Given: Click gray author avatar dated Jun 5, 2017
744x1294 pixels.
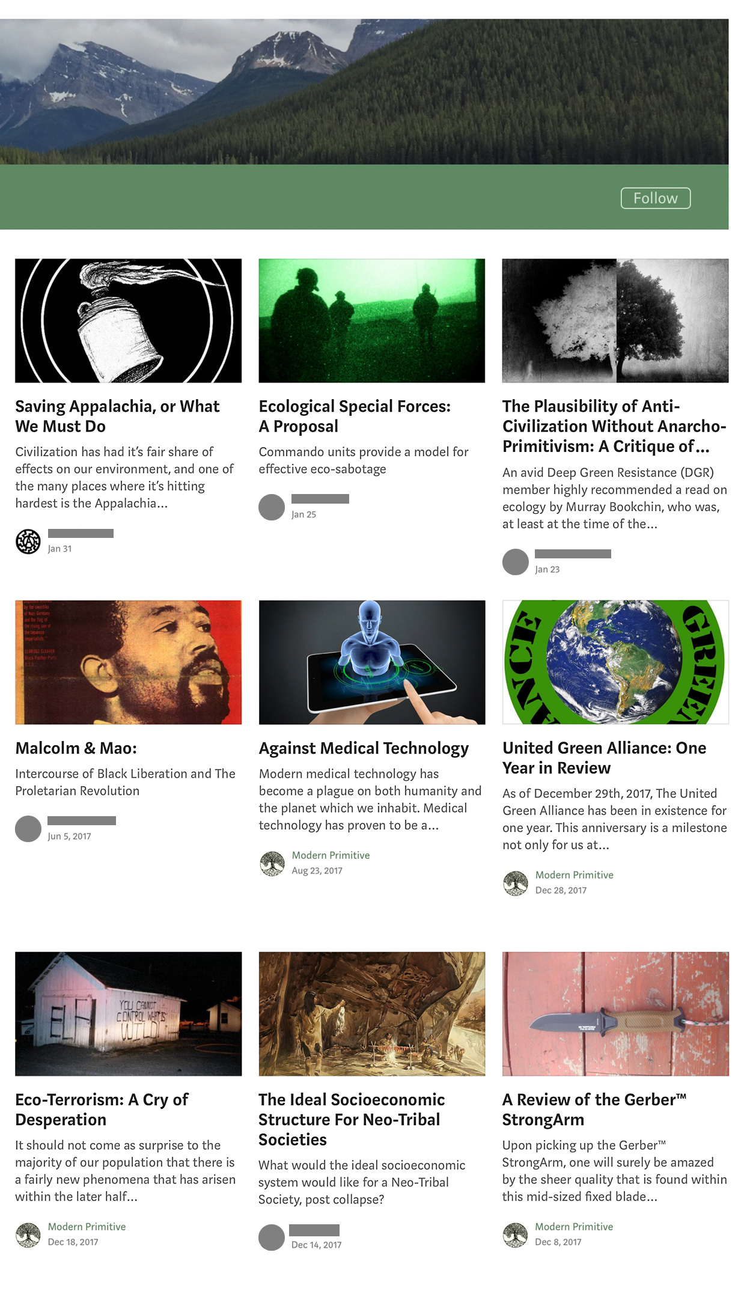Looking at the screenshot, I should click(x=28, y=829).
